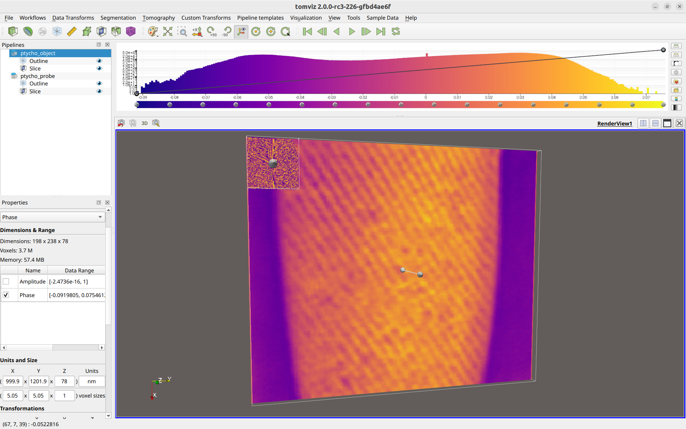Image resolution: width=686 pixels, height=429 pixels.
Task: Click the purple cube module icon
Action: click(131, 31)
